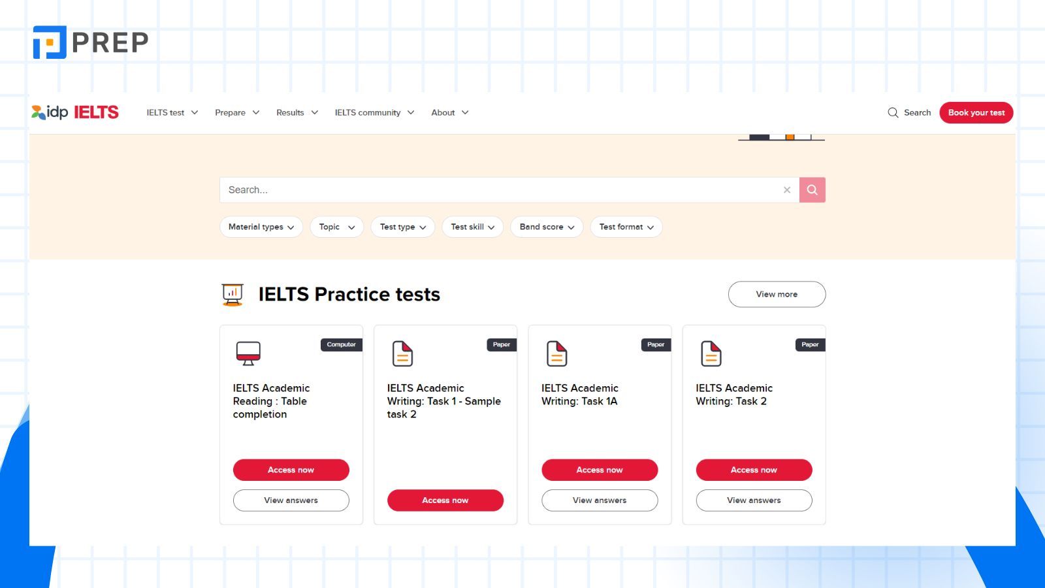This screenshot has height=588, width=1045.
Task: View answers for Reading Table completion
Action: pyautogui.click(x=291, y=500)
